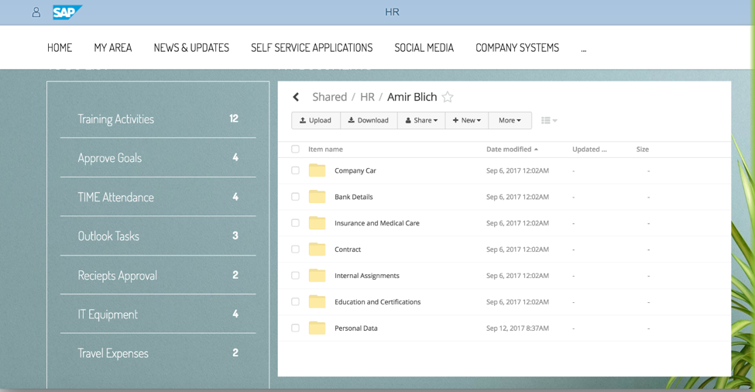Open the Bank Details folder icon
This screenshot has height=392, width=755.
[317, 197]
